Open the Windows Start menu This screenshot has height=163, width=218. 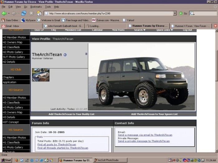[6, 160]
